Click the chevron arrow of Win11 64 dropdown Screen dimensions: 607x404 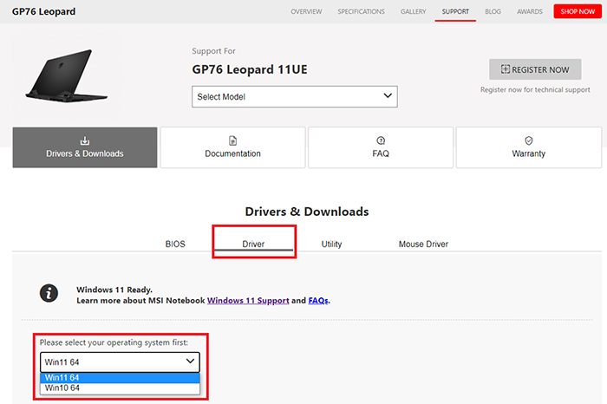point(190,361)
